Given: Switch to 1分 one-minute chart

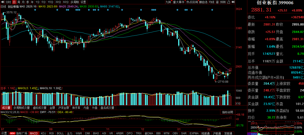Looking at the screenshot, I should click(38, 2).
